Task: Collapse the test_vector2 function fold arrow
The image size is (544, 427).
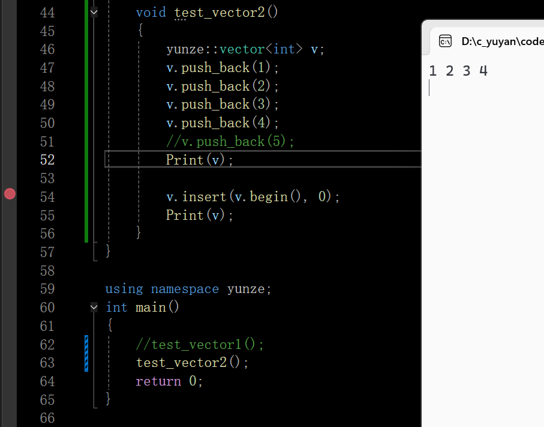Action: coord(94,13)
